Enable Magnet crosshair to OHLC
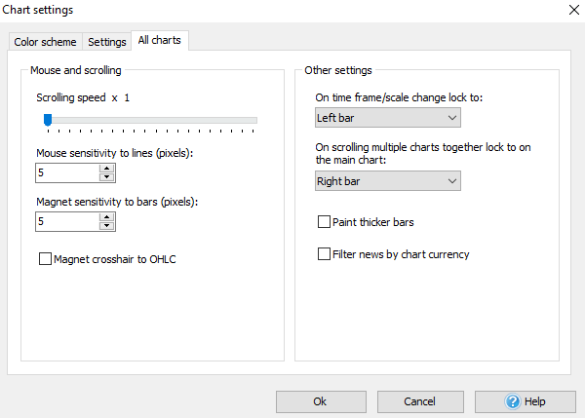The width and height of the screenshot is (585, 418). [45, 259]
